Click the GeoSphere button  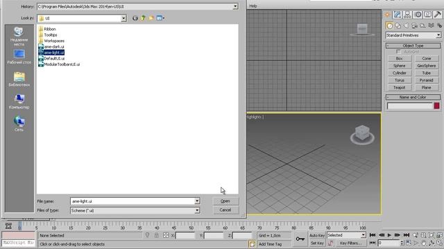pyautogui.click(x=427, y=66)
